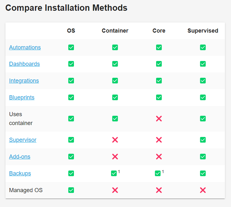Click the Blueprints checkmark under Container
231x207 pixels.
(115, 97)
